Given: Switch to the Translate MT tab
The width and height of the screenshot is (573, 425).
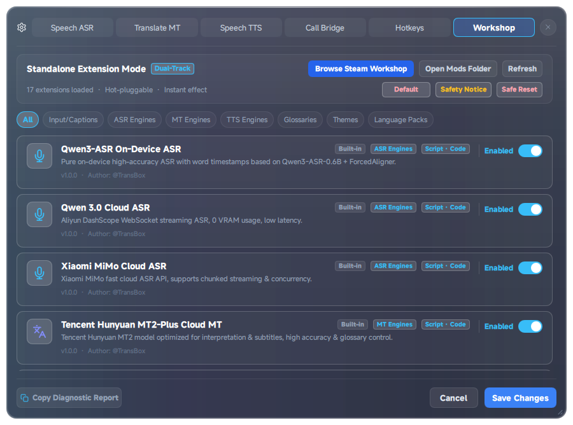Looking at the screenshot, I should pyautogui.click(x=157, y=28).
